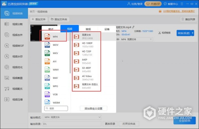Click the 添加文件 button

[39, 19]
